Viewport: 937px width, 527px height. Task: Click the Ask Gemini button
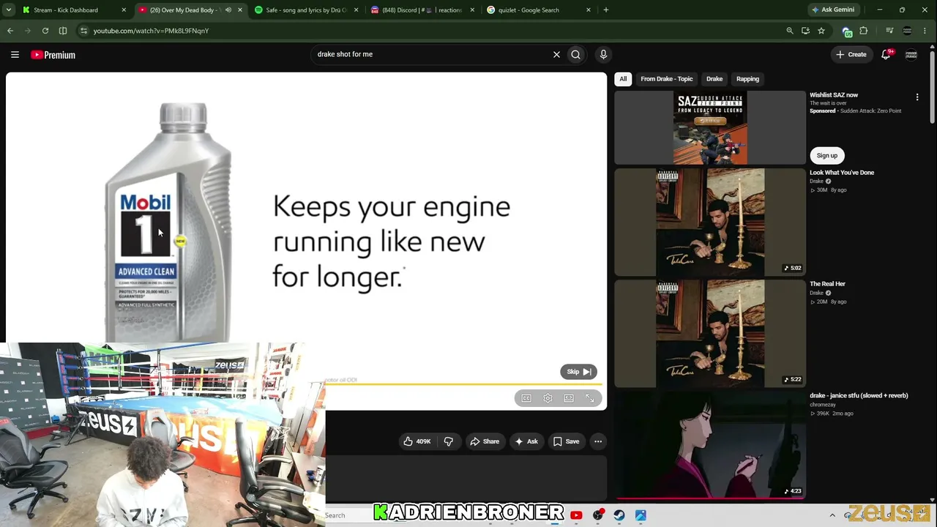click(833, 10)
